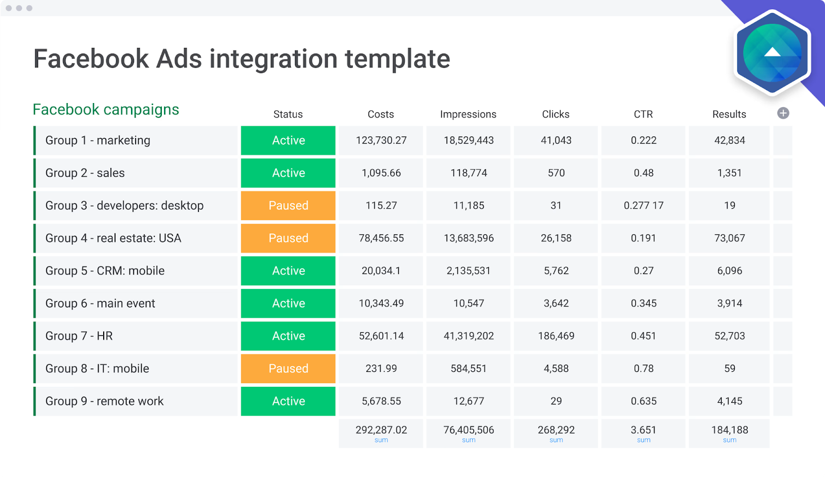
Task: Click the add column plus icon
Action: click(x=783, y=113)
